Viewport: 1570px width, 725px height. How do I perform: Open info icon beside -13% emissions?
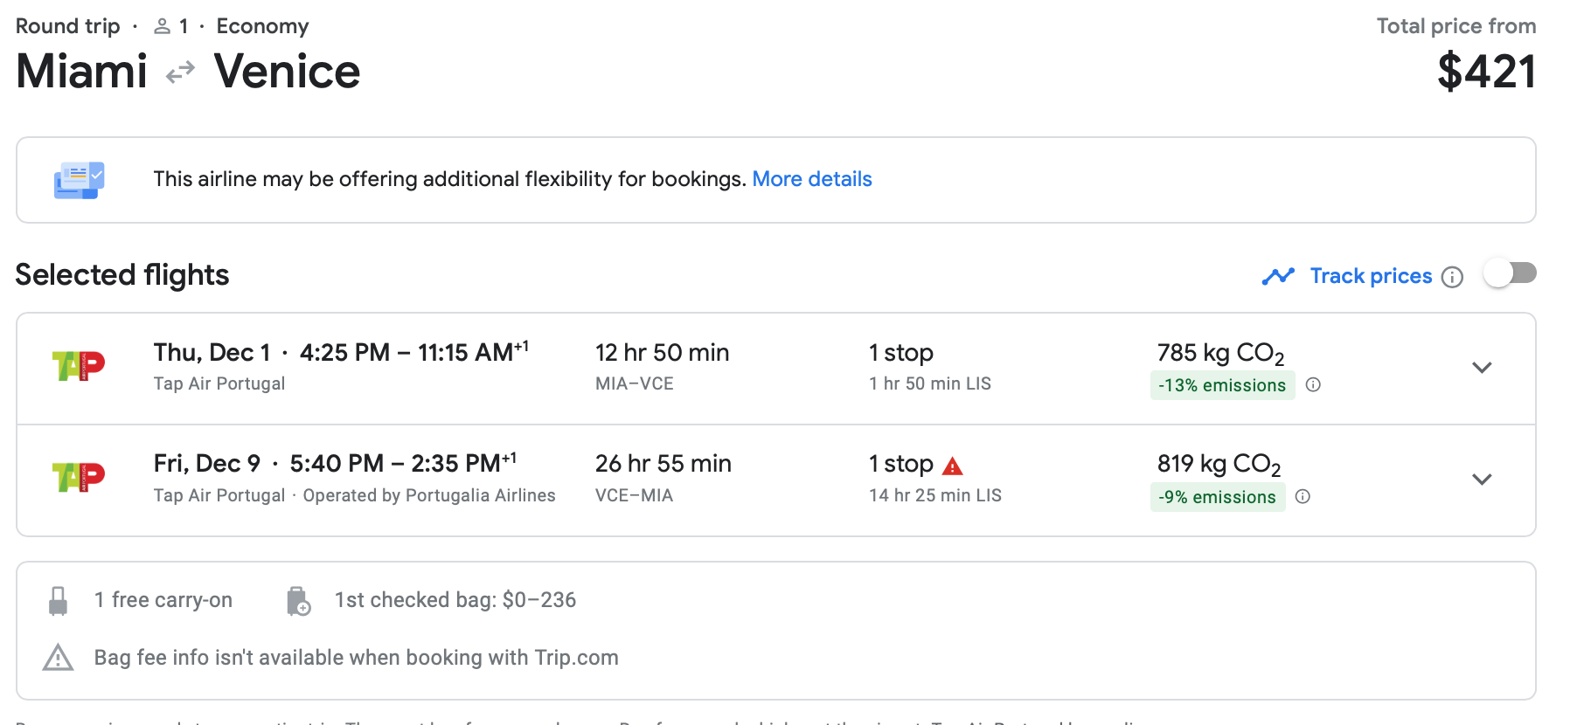tap(1313, 385)
